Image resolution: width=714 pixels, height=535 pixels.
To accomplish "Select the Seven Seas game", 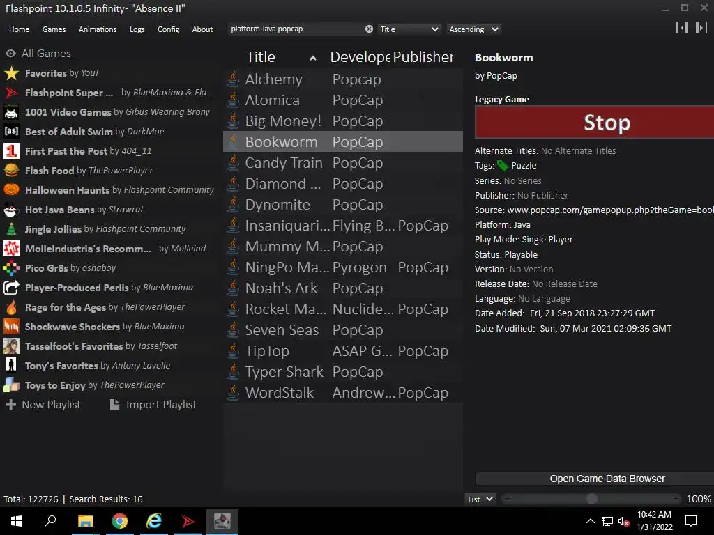I will click(x=343, y=329).
